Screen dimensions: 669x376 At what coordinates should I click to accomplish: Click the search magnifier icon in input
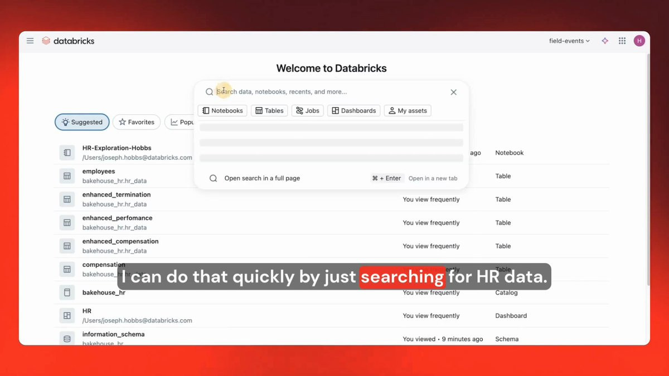tap(209, 92)
